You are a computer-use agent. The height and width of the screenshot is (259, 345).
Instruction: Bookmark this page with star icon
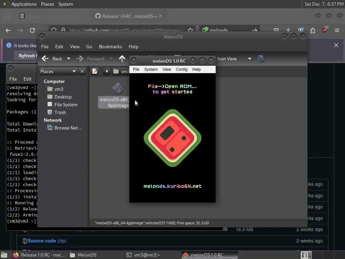tap(190, 30)
